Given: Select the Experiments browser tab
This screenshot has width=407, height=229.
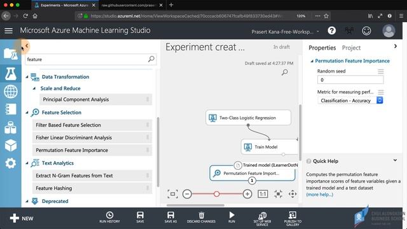Looking at the screenshot, I should pos(64,5).
